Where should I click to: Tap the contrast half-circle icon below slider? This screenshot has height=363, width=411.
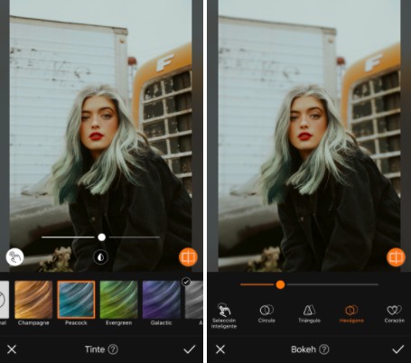[x=100, y=257]
